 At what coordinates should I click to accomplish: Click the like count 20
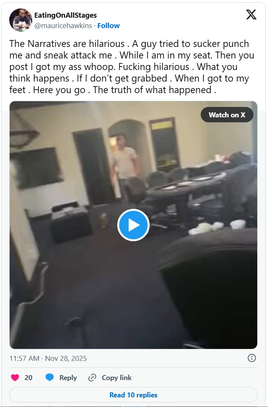pyautogui.click(x=28, y=378)
